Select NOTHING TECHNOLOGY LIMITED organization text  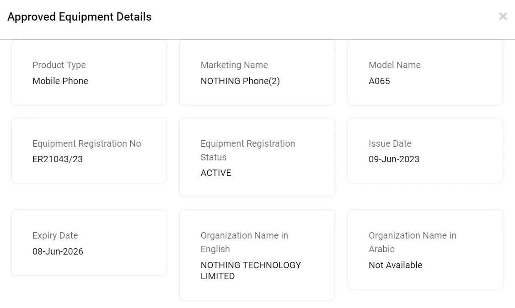pos(250,271)
